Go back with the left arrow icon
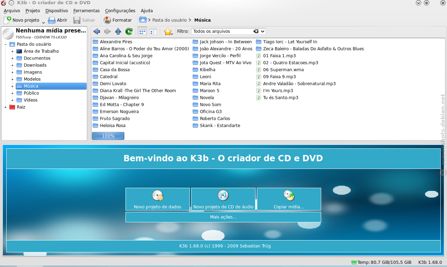Image resolution: width=447 pixels, height=267 pixels. (x=97, y=31)
